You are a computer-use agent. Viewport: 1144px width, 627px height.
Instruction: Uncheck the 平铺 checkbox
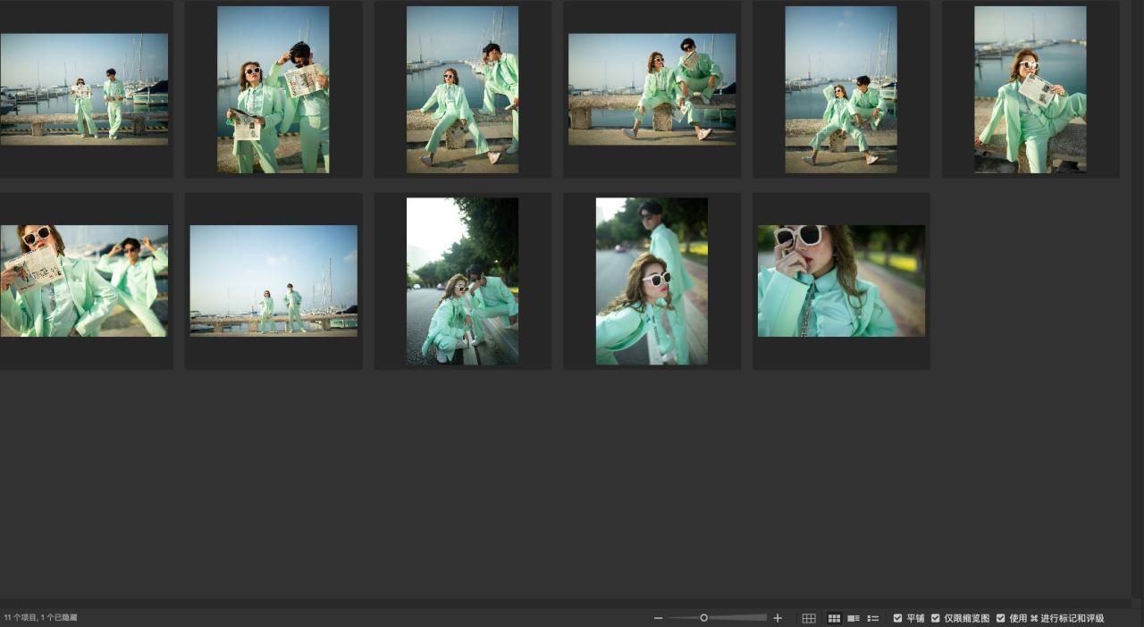click(x=898, y=618)
